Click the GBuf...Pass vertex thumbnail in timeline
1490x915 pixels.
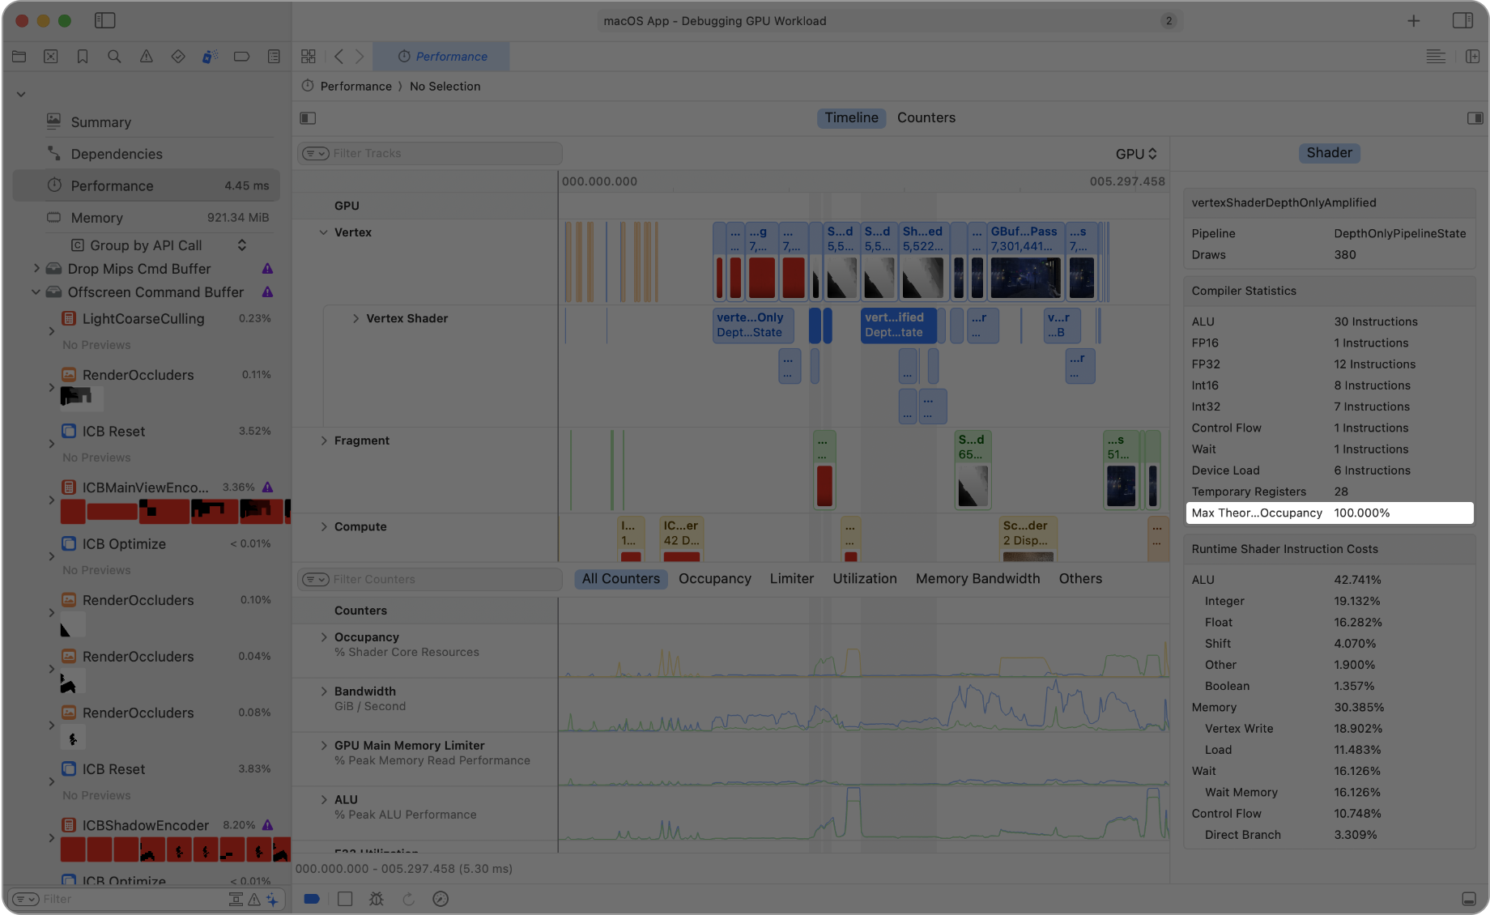(x=1024, y=278)
